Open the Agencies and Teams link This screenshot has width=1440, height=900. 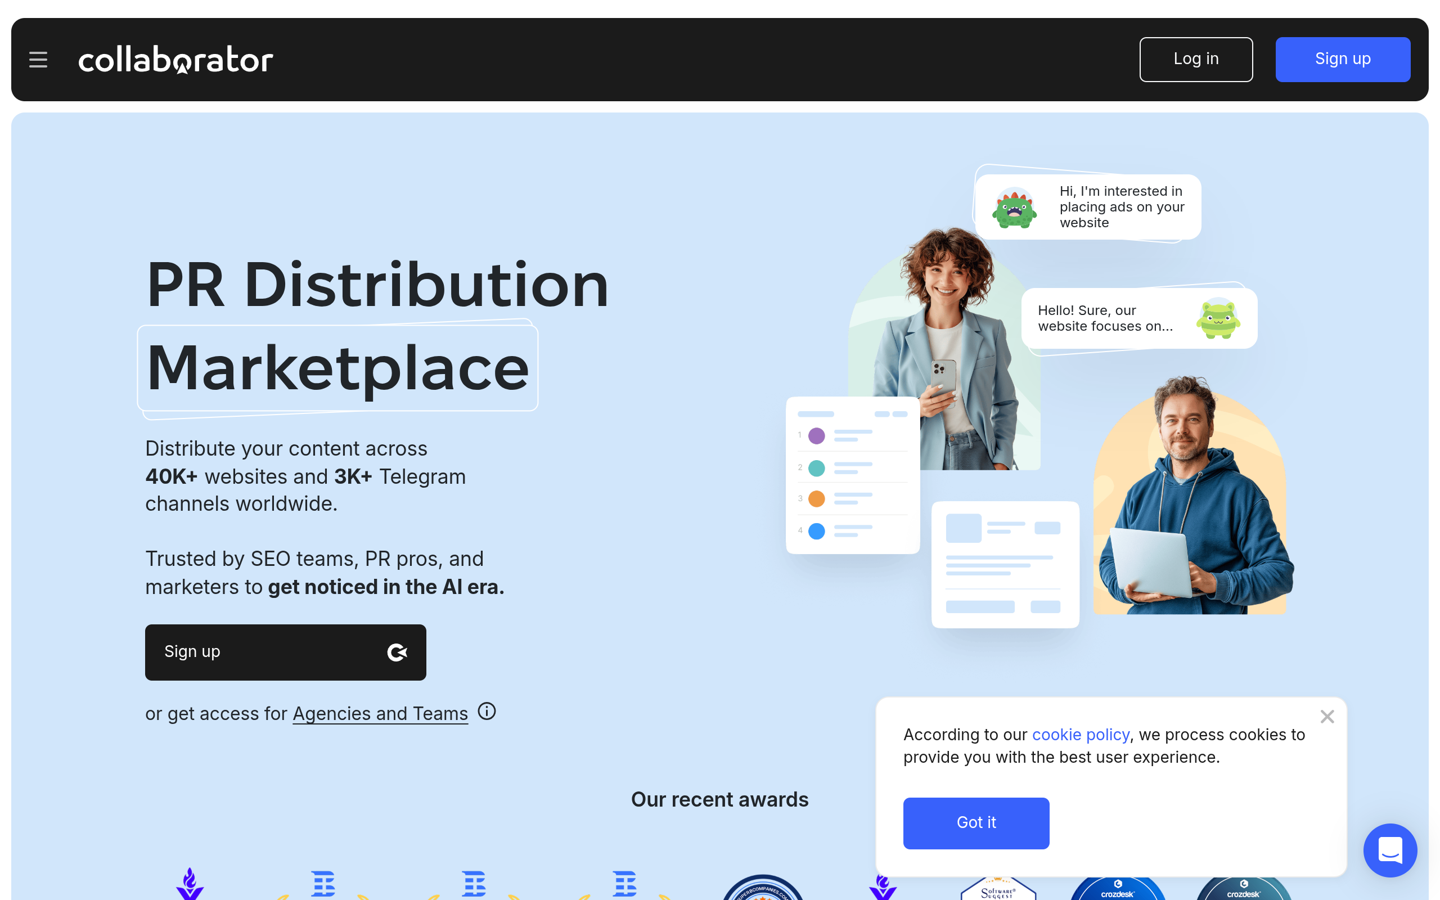(x=380, y=713)
